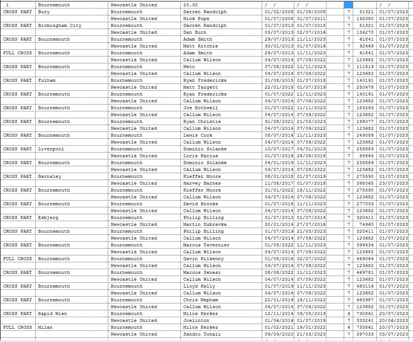Click the Lewis Cook cell
The image size is (413, 342).
tap(221, 135)
